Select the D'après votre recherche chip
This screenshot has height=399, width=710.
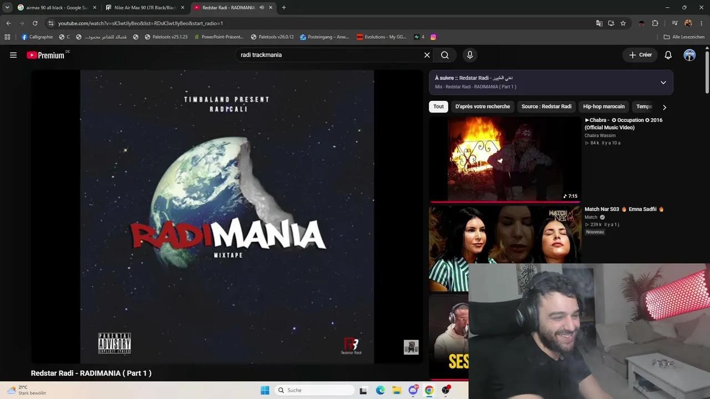point(483,106)
